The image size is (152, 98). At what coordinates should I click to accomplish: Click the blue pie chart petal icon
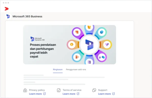tap(102, 32)
